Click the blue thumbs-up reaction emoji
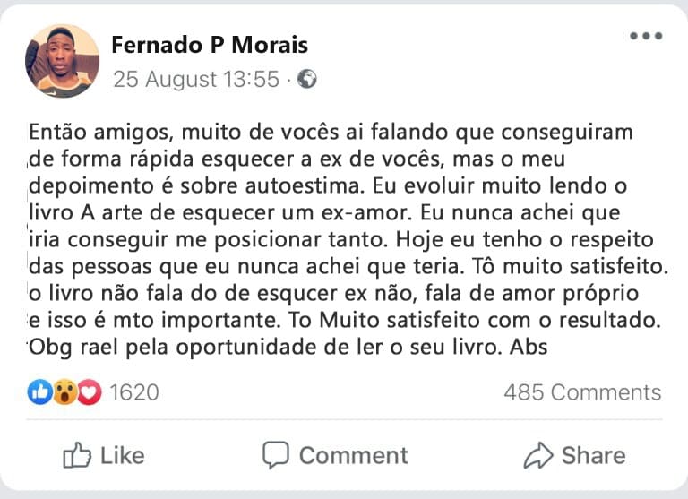The height and width of the screenshot is (499, 688). [x=40, y=391]
